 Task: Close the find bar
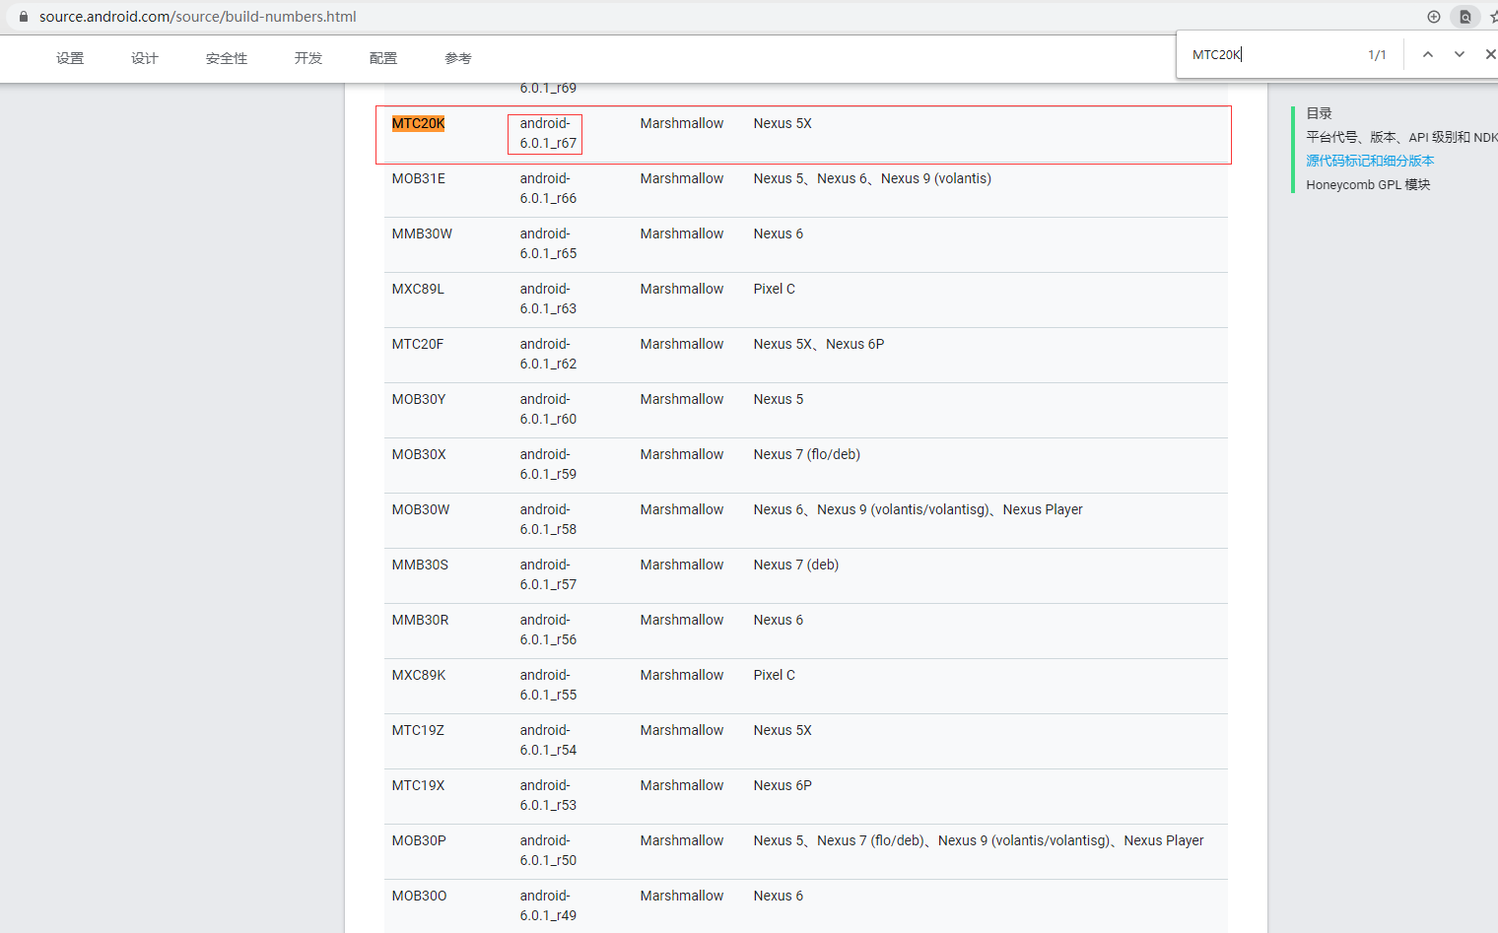1490,54
